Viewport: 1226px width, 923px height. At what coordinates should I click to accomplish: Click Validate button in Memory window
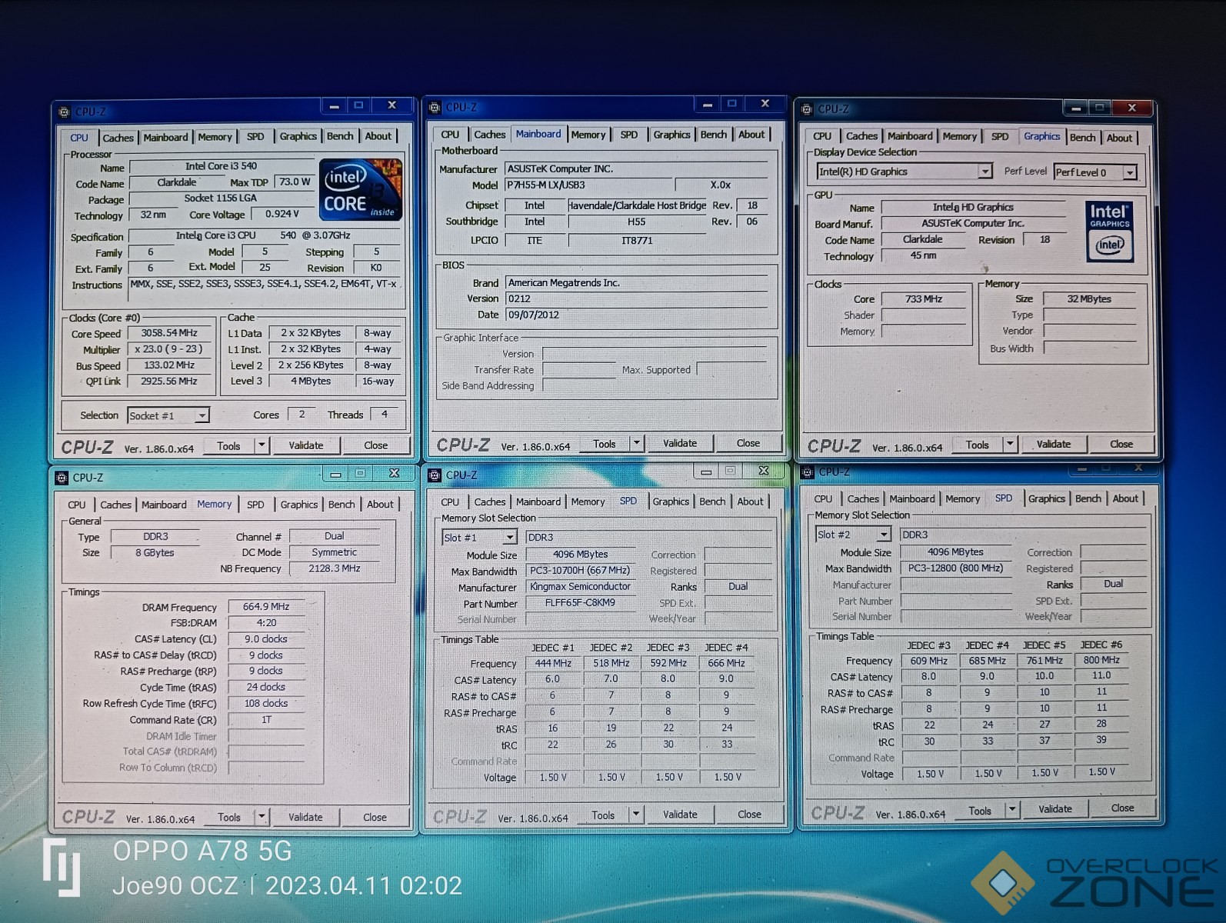coord(305,817)
